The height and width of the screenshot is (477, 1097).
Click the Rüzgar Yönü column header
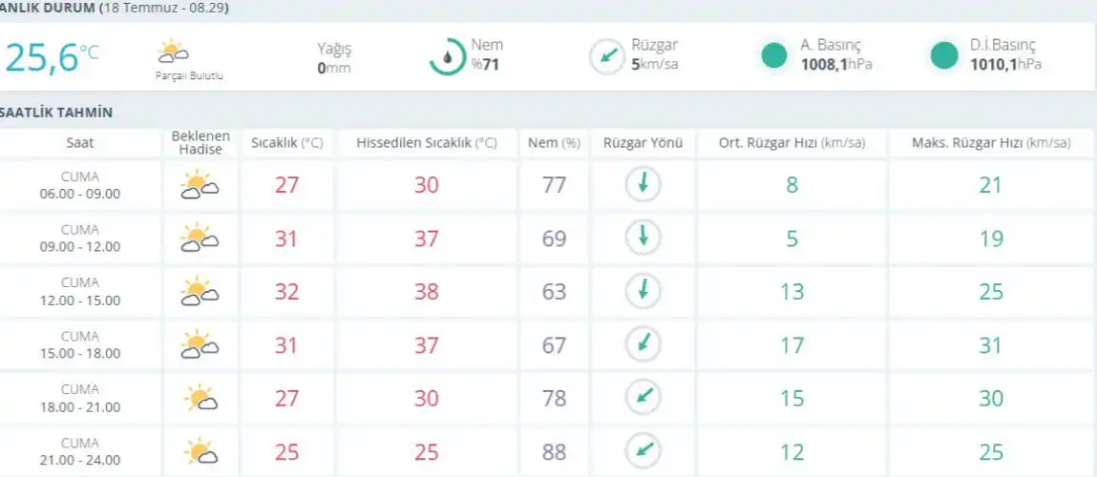[643, 143]
